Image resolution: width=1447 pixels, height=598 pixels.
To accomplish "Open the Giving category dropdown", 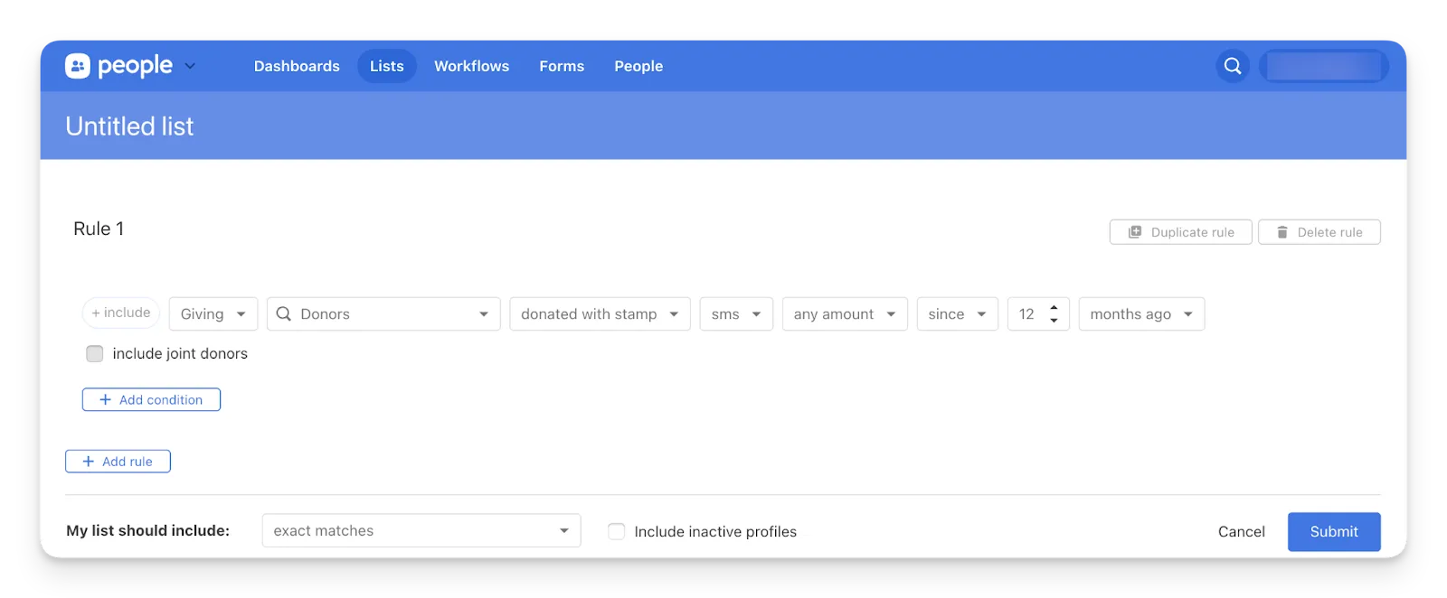I will coord(213,314).
